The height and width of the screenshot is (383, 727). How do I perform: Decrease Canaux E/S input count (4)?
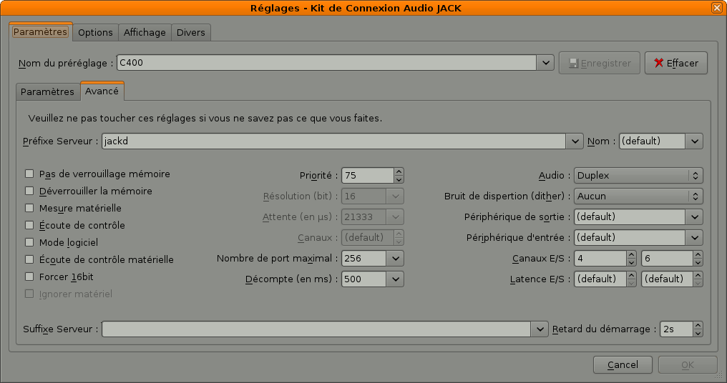631,262
